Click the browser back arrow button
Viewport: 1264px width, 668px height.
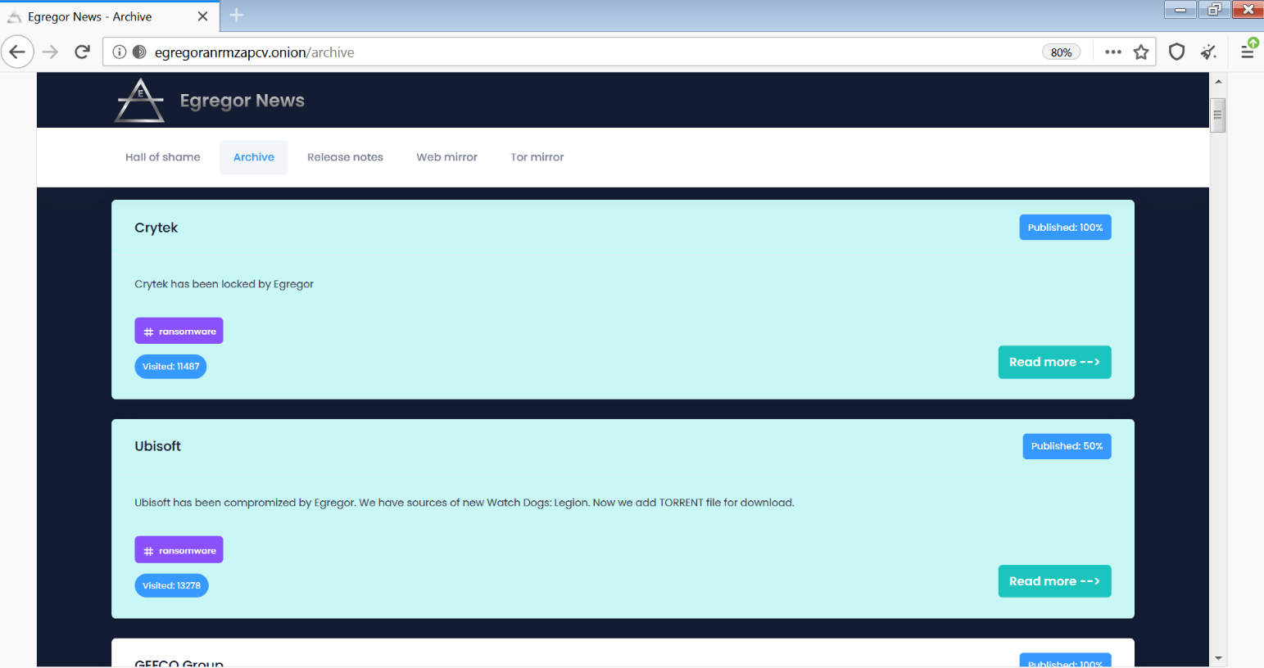click(x=17, y=52)
